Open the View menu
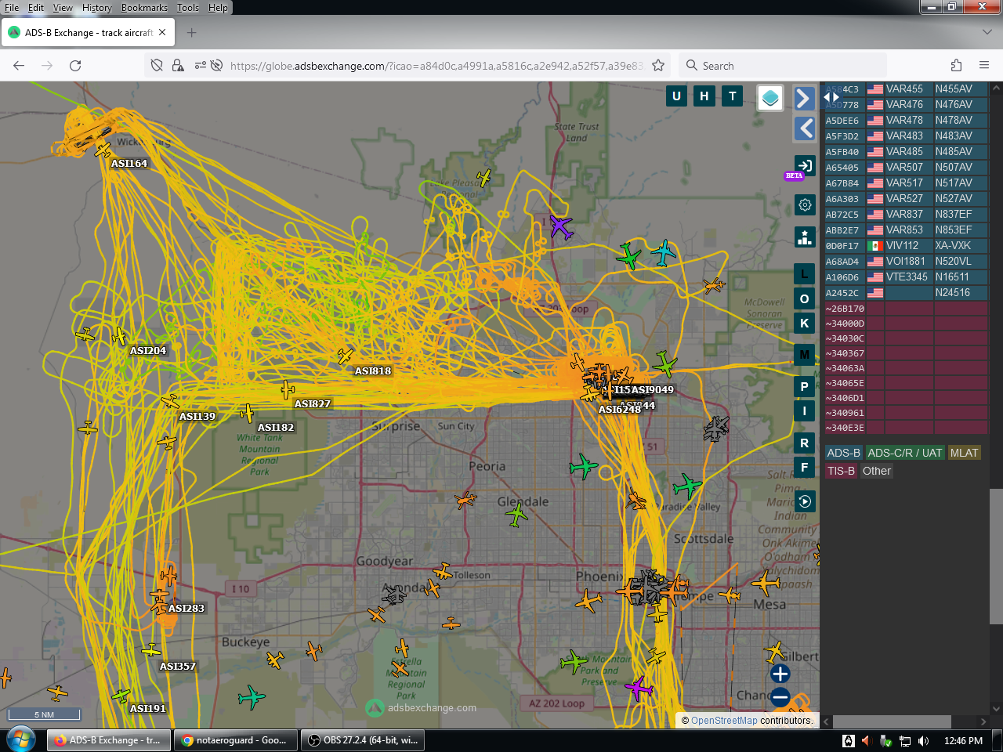 (63, 8)
